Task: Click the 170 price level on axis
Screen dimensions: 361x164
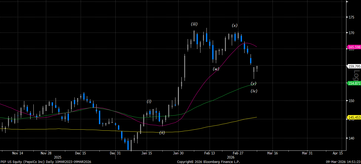Action: tap(351, 33)
